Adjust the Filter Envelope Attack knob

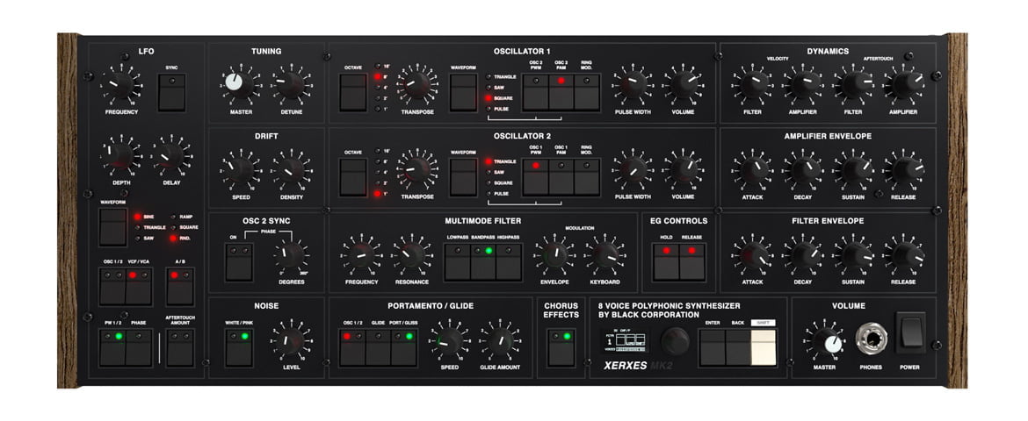tap(753, 254)
